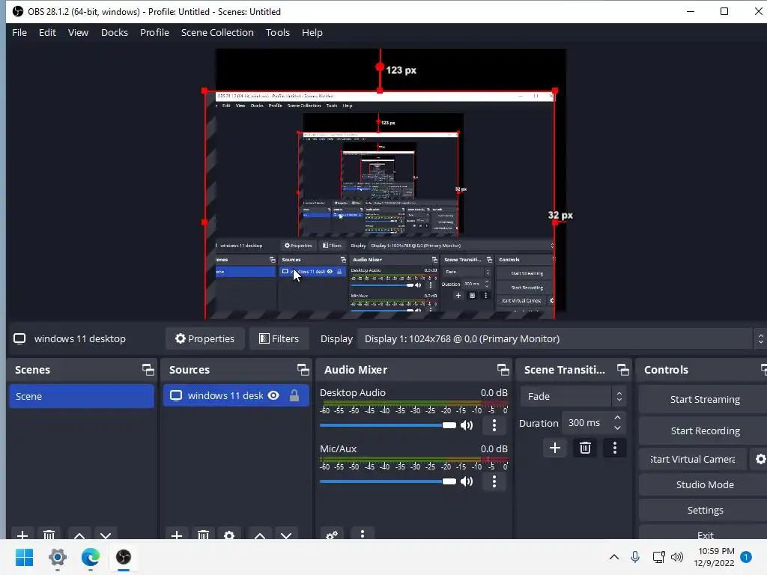Click Desktop Audio volume slider handle
This screenshot has height=575, width=767.
click(x=449, y=425)
